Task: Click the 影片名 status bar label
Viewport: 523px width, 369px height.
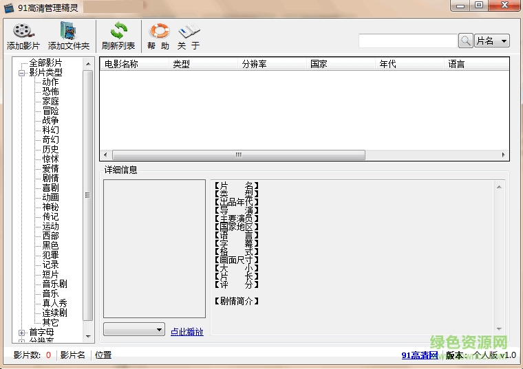Action: [x=73, y=355]
